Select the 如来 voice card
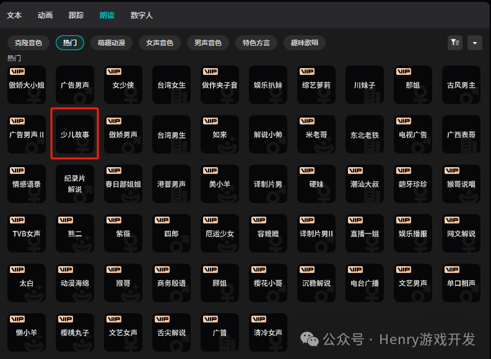491x359 pixels. point(220,134)
